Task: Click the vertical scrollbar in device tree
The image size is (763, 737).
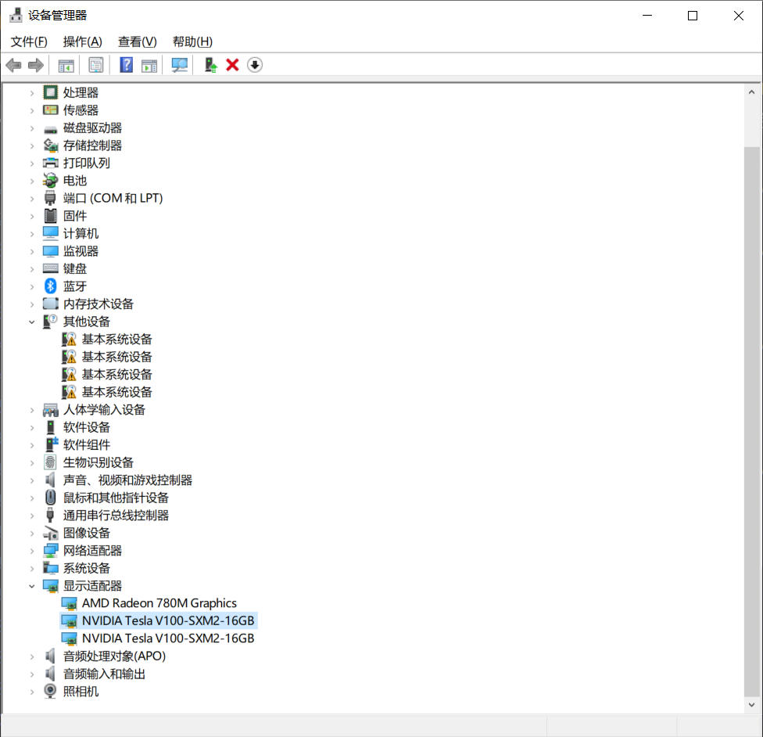Action: click(x=751, y=391)
